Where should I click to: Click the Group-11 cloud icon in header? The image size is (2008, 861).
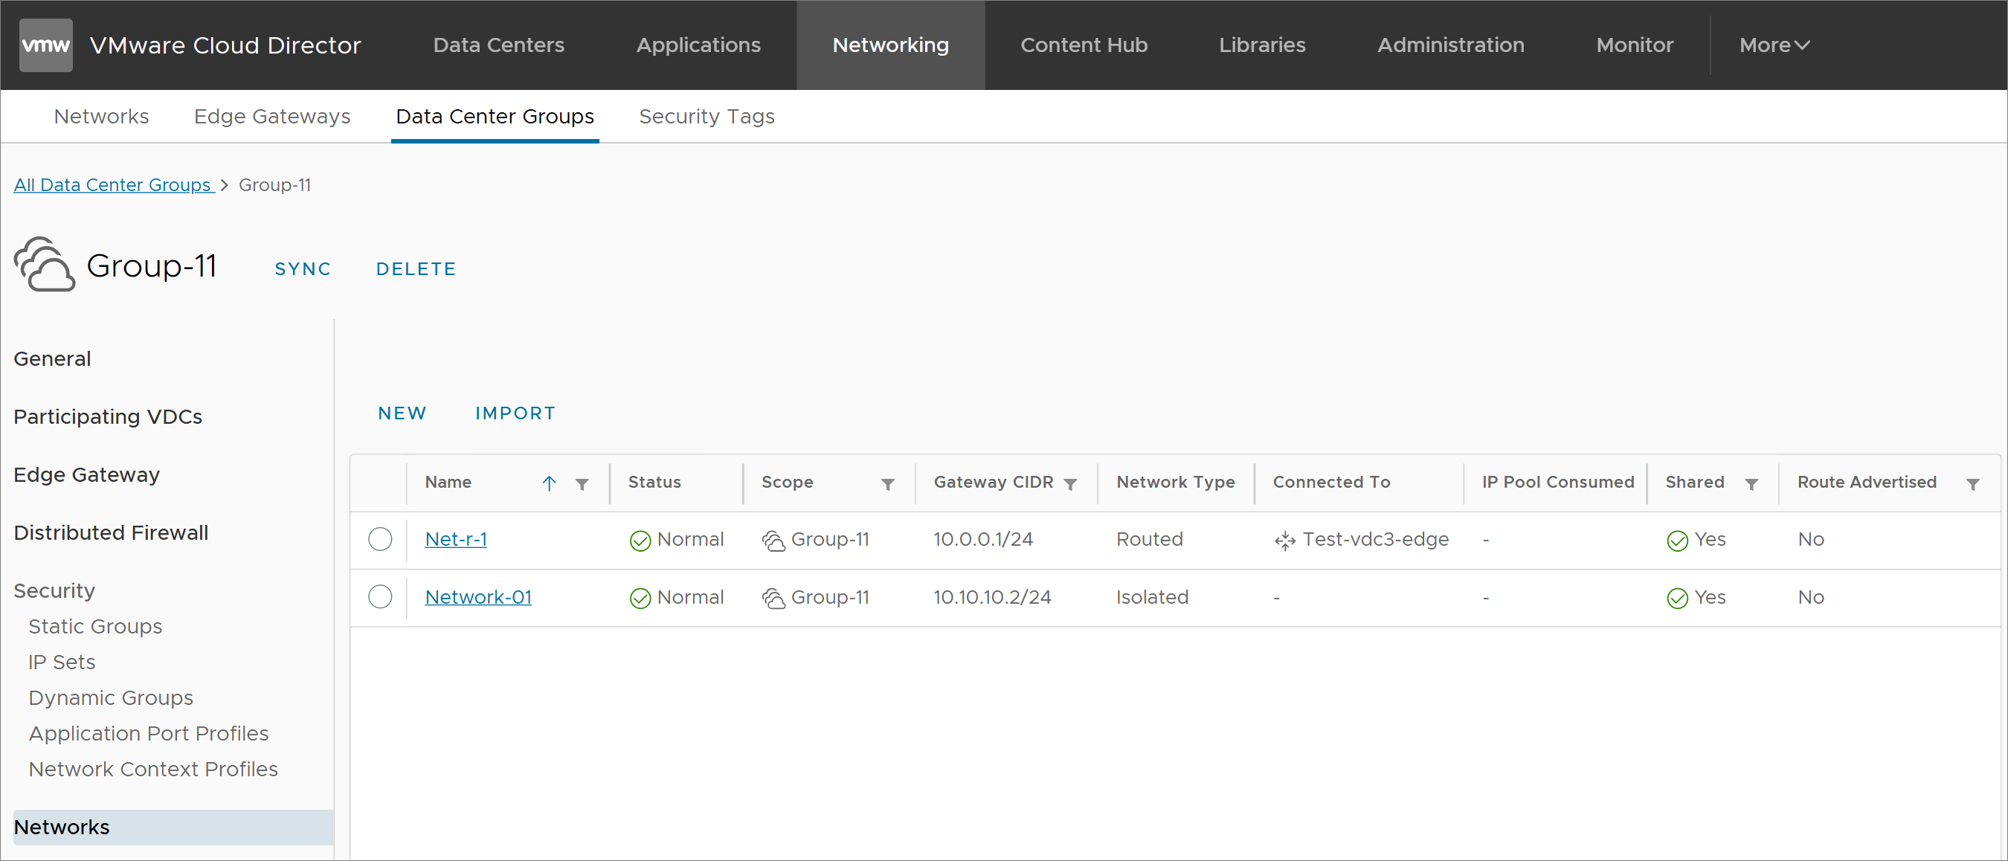point(45,265)
